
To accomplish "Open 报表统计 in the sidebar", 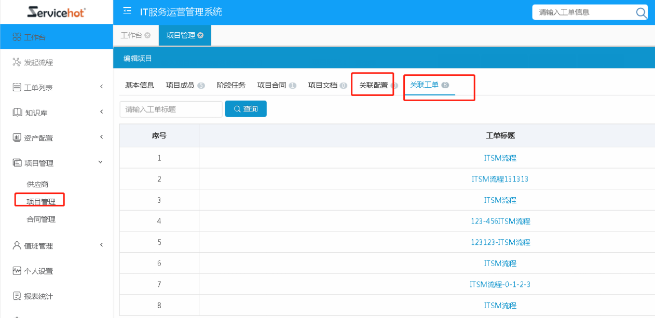I will (x=38, y=296).
